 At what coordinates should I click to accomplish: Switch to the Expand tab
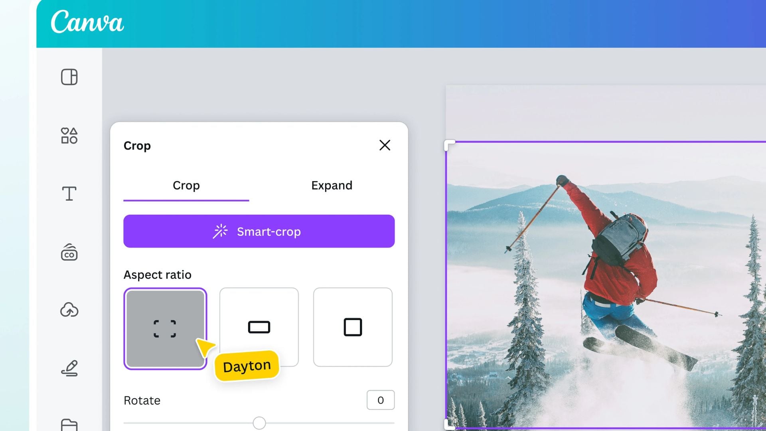(x=332, y=186)
